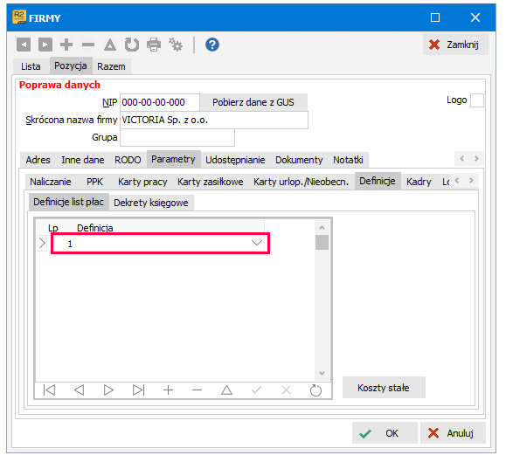This screenshot has height=462, width=506.
Task: Click the add record plus toolbar icon
Action: pyautogui.click(x=66, y=45)
